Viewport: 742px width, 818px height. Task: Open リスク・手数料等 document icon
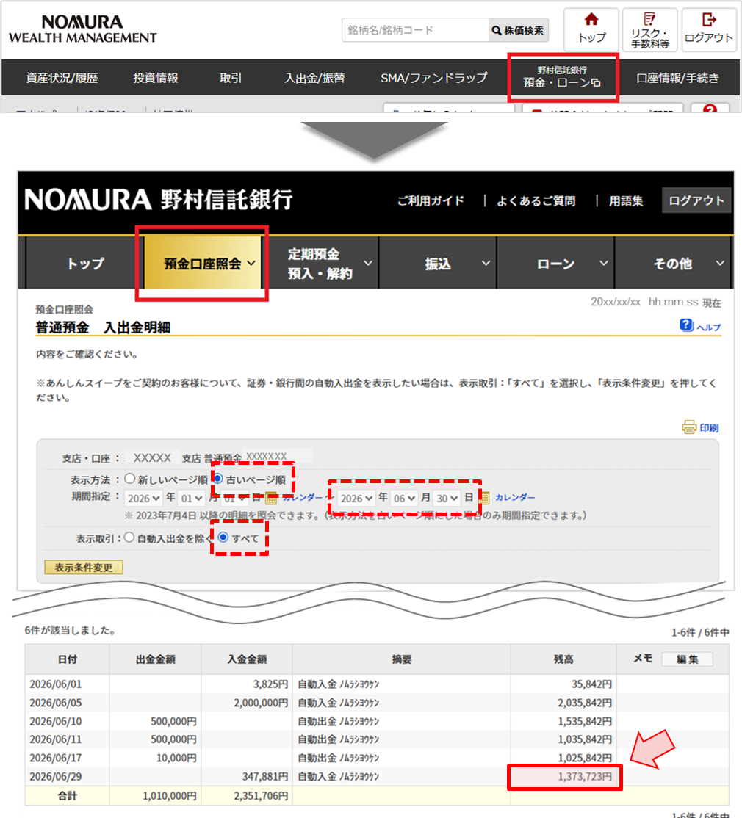pos(649,29)
